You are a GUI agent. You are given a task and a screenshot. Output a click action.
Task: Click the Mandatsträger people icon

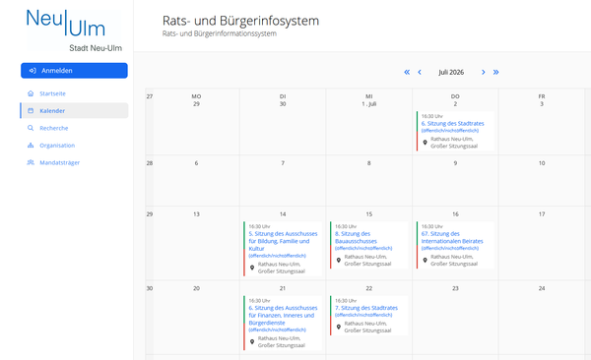pyautogui.click(x=31, y=162)
